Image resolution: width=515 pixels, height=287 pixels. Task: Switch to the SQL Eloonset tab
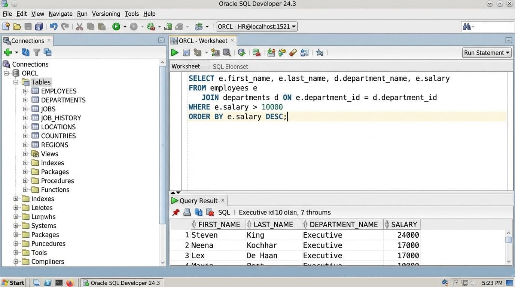click(x=230, y=66)
